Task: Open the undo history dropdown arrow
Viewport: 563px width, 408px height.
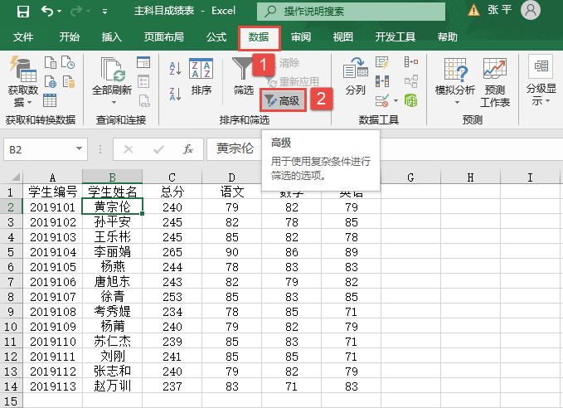Action: coord(59,11)
